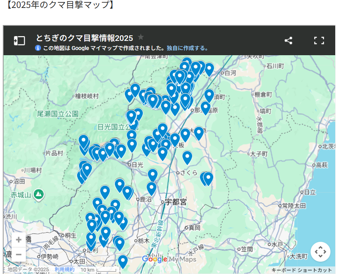340x274 pixels.
Task: Click the blue info icon below title
Action: [38, 48]
